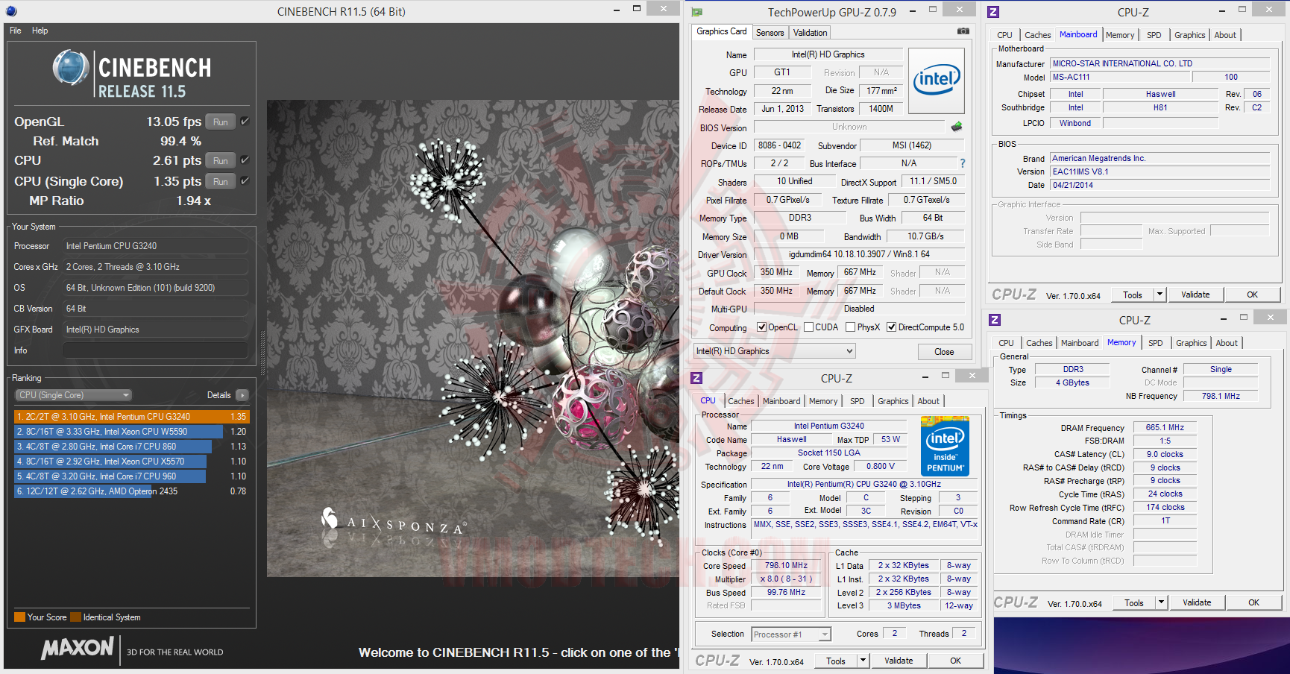Screen dimensions: 1290x674
Task: Run the OpenGL benchmark in Cinebench
Action: click(x=220, y=121)
